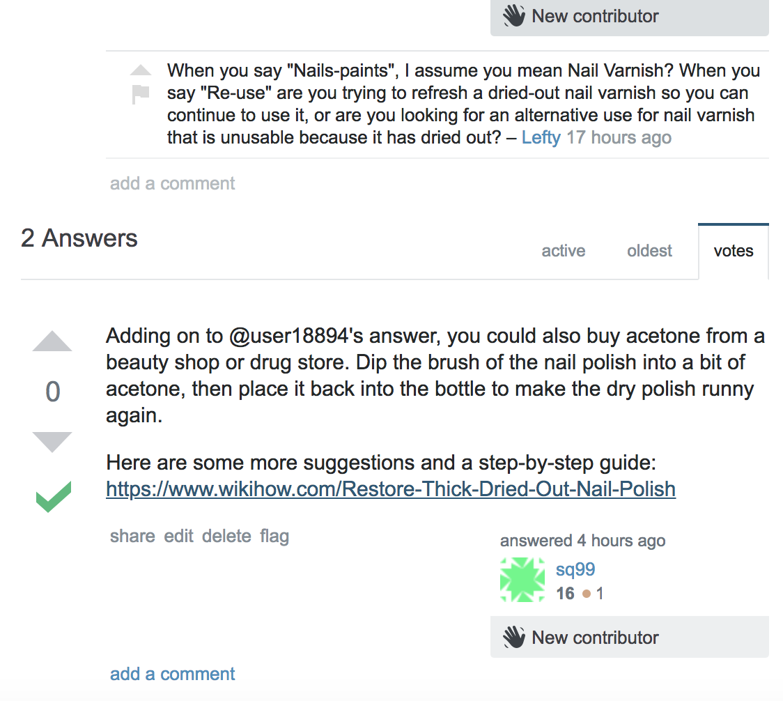Toggle the green accepted answer checkmark
783x701 pixels.
tap(54, 496)
